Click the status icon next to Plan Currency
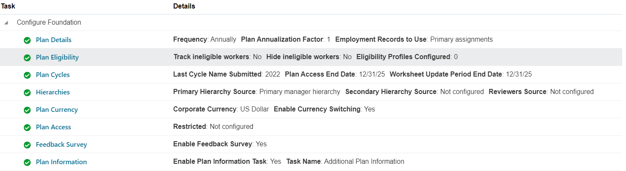 click(x=27, y=110)
